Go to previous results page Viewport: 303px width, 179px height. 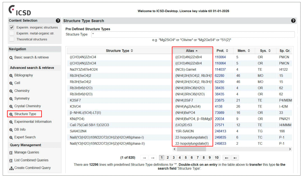coord(153,158)
